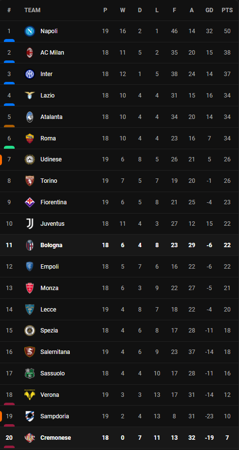Select the Fiorentina purple crest
The height and width of the screenshot is (450, 239).
coord(30,202)
